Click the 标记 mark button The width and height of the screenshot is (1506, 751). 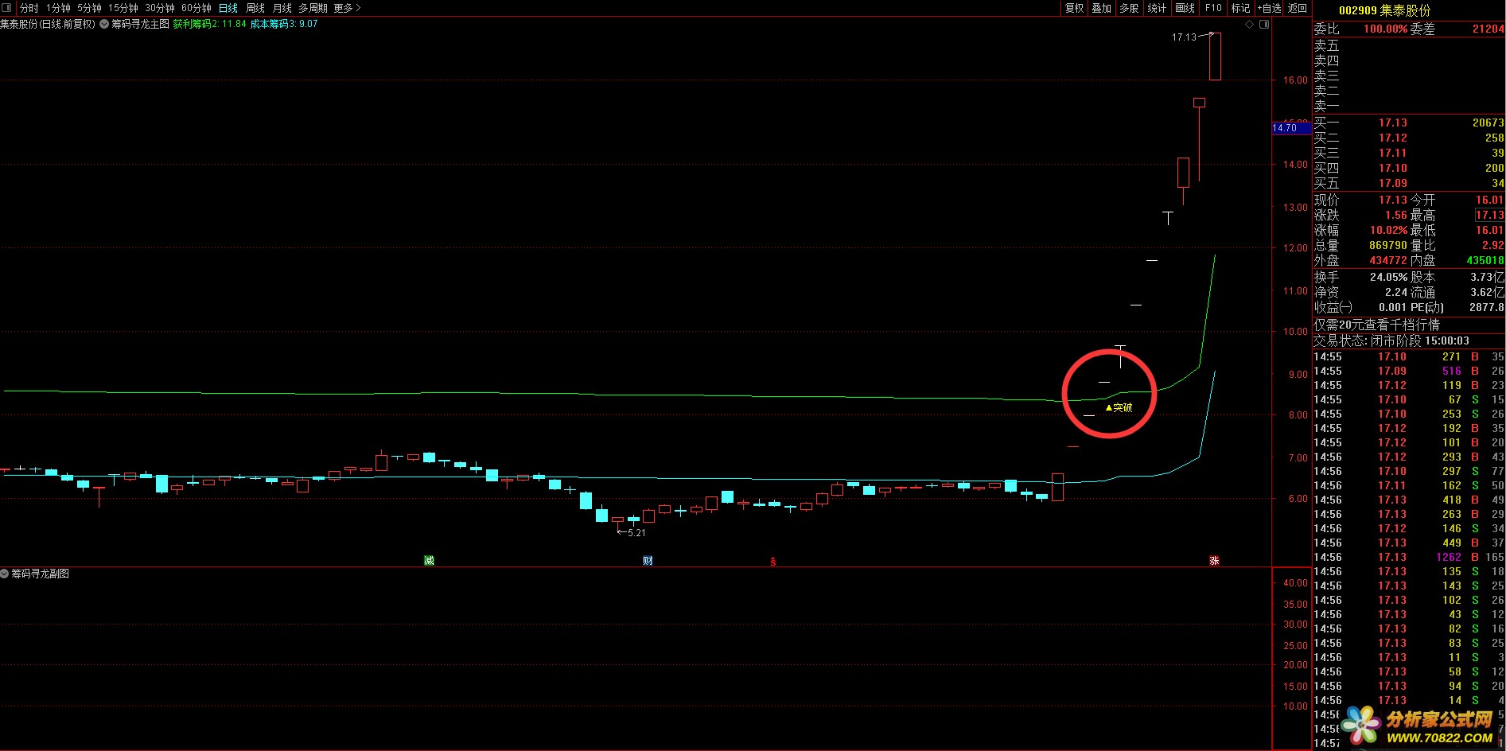point(1240,8)
